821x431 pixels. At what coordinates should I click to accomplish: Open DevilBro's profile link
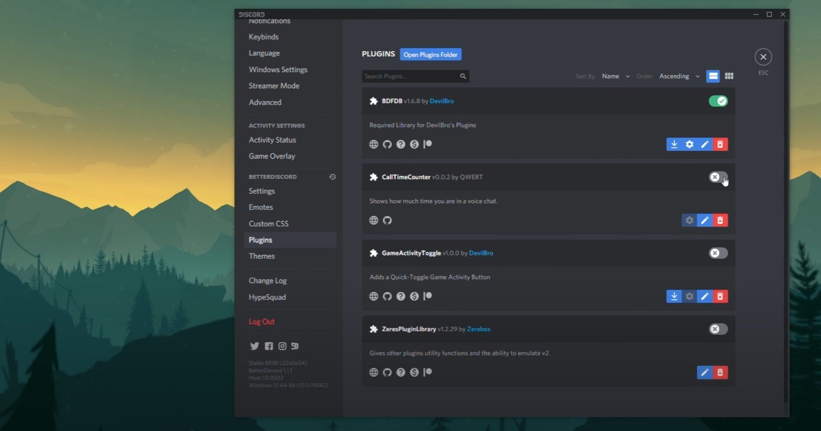[442, 101]
